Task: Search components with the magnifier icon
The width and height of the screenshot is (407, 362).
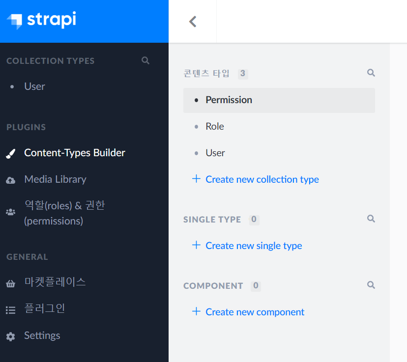Action: [371, 285]
